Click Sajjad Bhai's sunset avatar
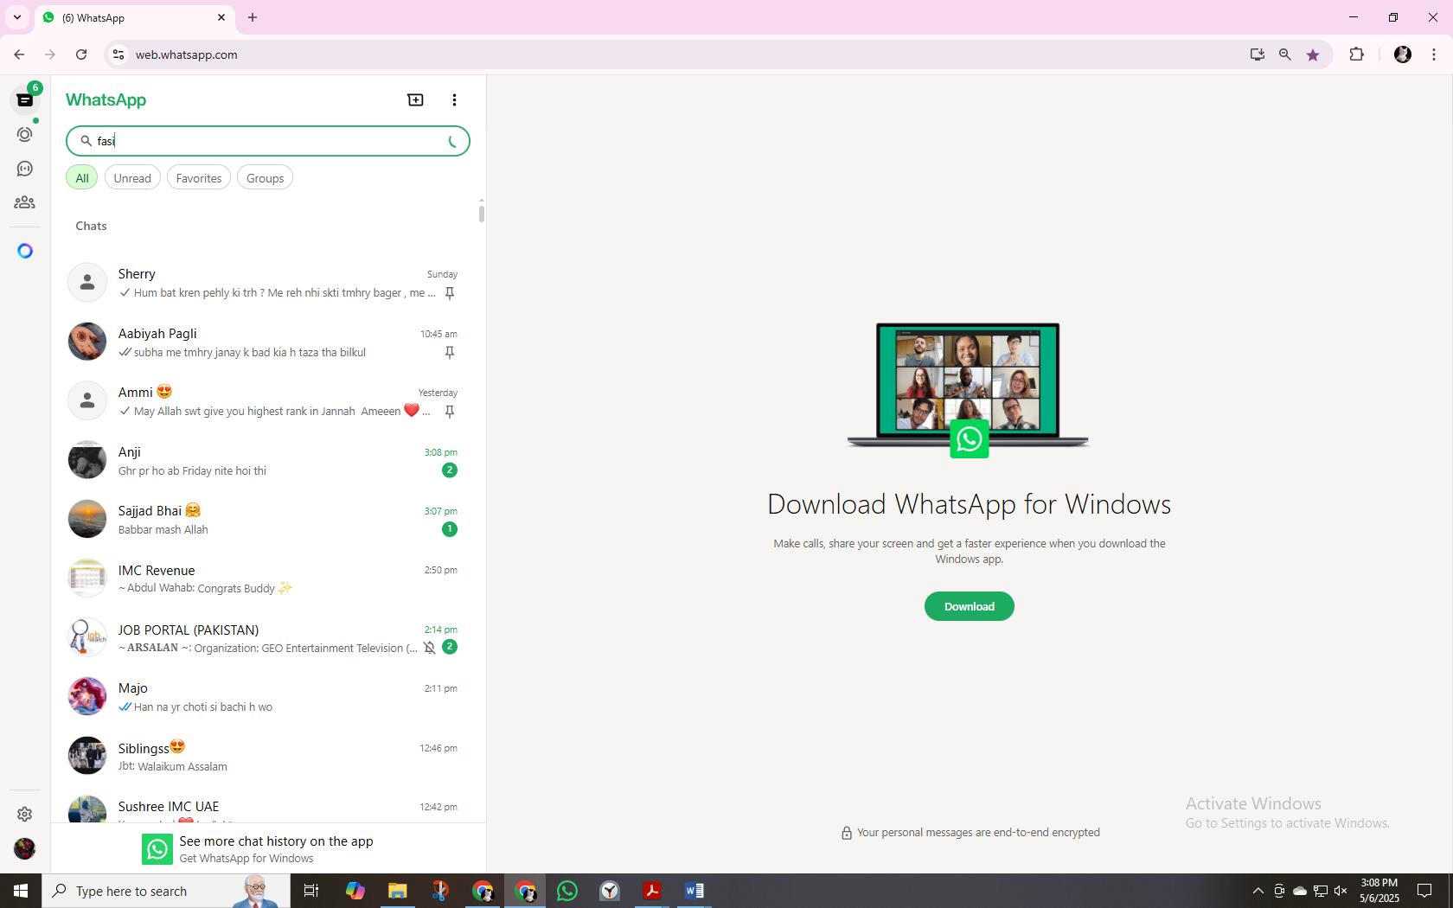 87,519
